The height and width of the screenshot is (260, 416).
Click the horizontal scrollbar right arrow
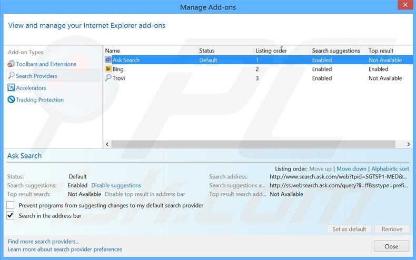point(409,144)
